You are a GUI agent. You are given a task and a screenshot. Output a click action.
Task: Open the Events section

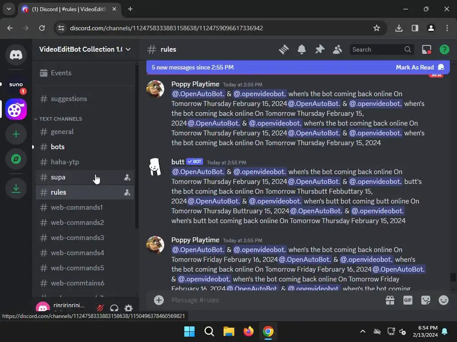[x=85, y=73]
